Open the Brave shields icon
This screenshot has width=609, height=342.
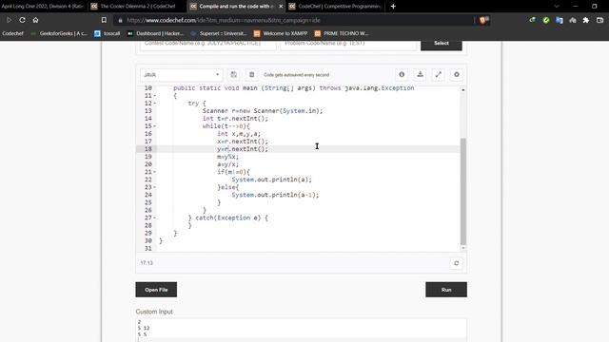coord(483,20)
